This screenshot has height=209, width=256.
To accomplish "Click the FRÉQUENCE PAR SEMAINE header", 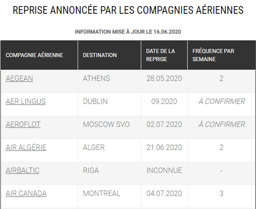I will click(x=222, y=55).
